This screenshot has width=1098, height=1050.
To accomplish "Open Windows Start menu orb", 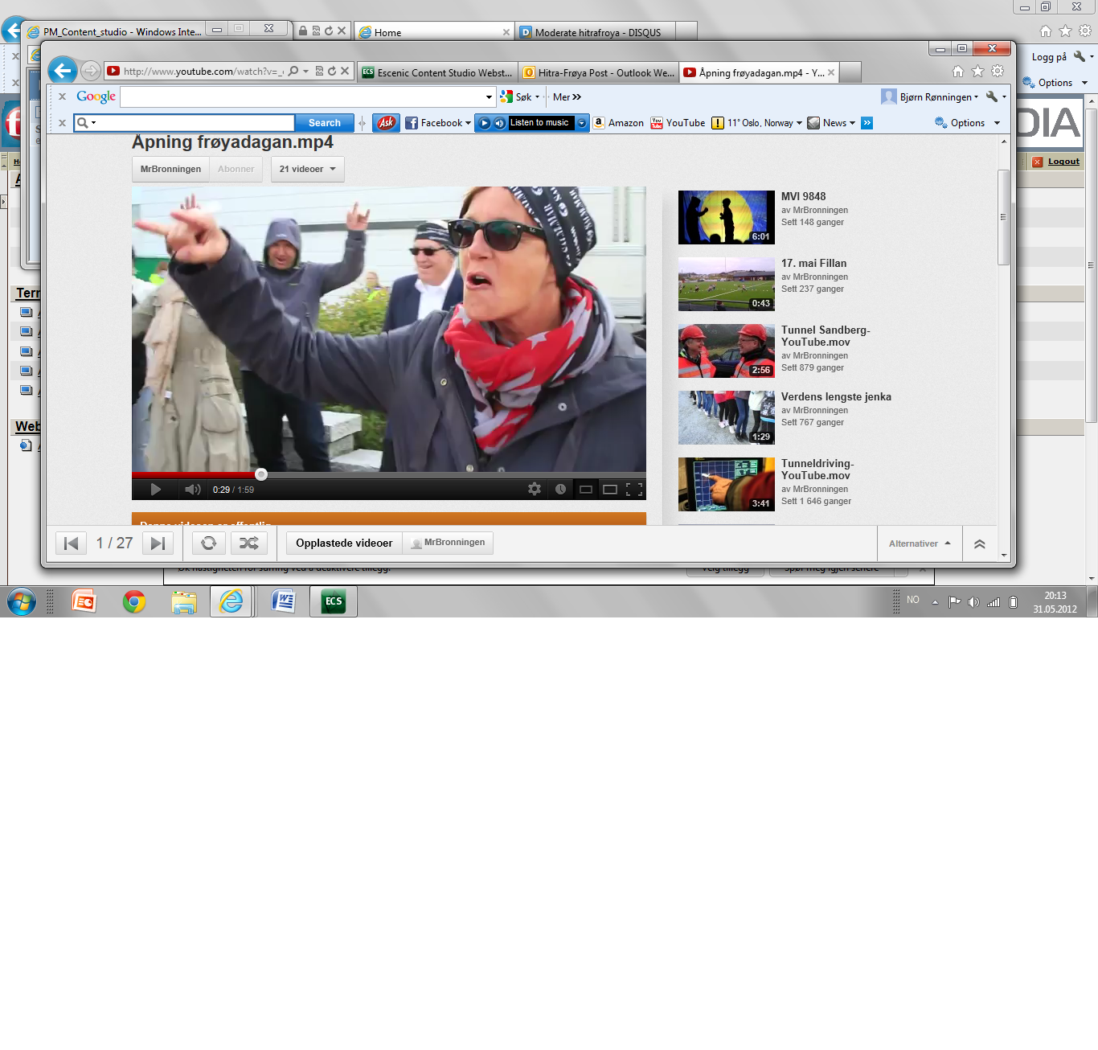I will [x=22, y=601].
